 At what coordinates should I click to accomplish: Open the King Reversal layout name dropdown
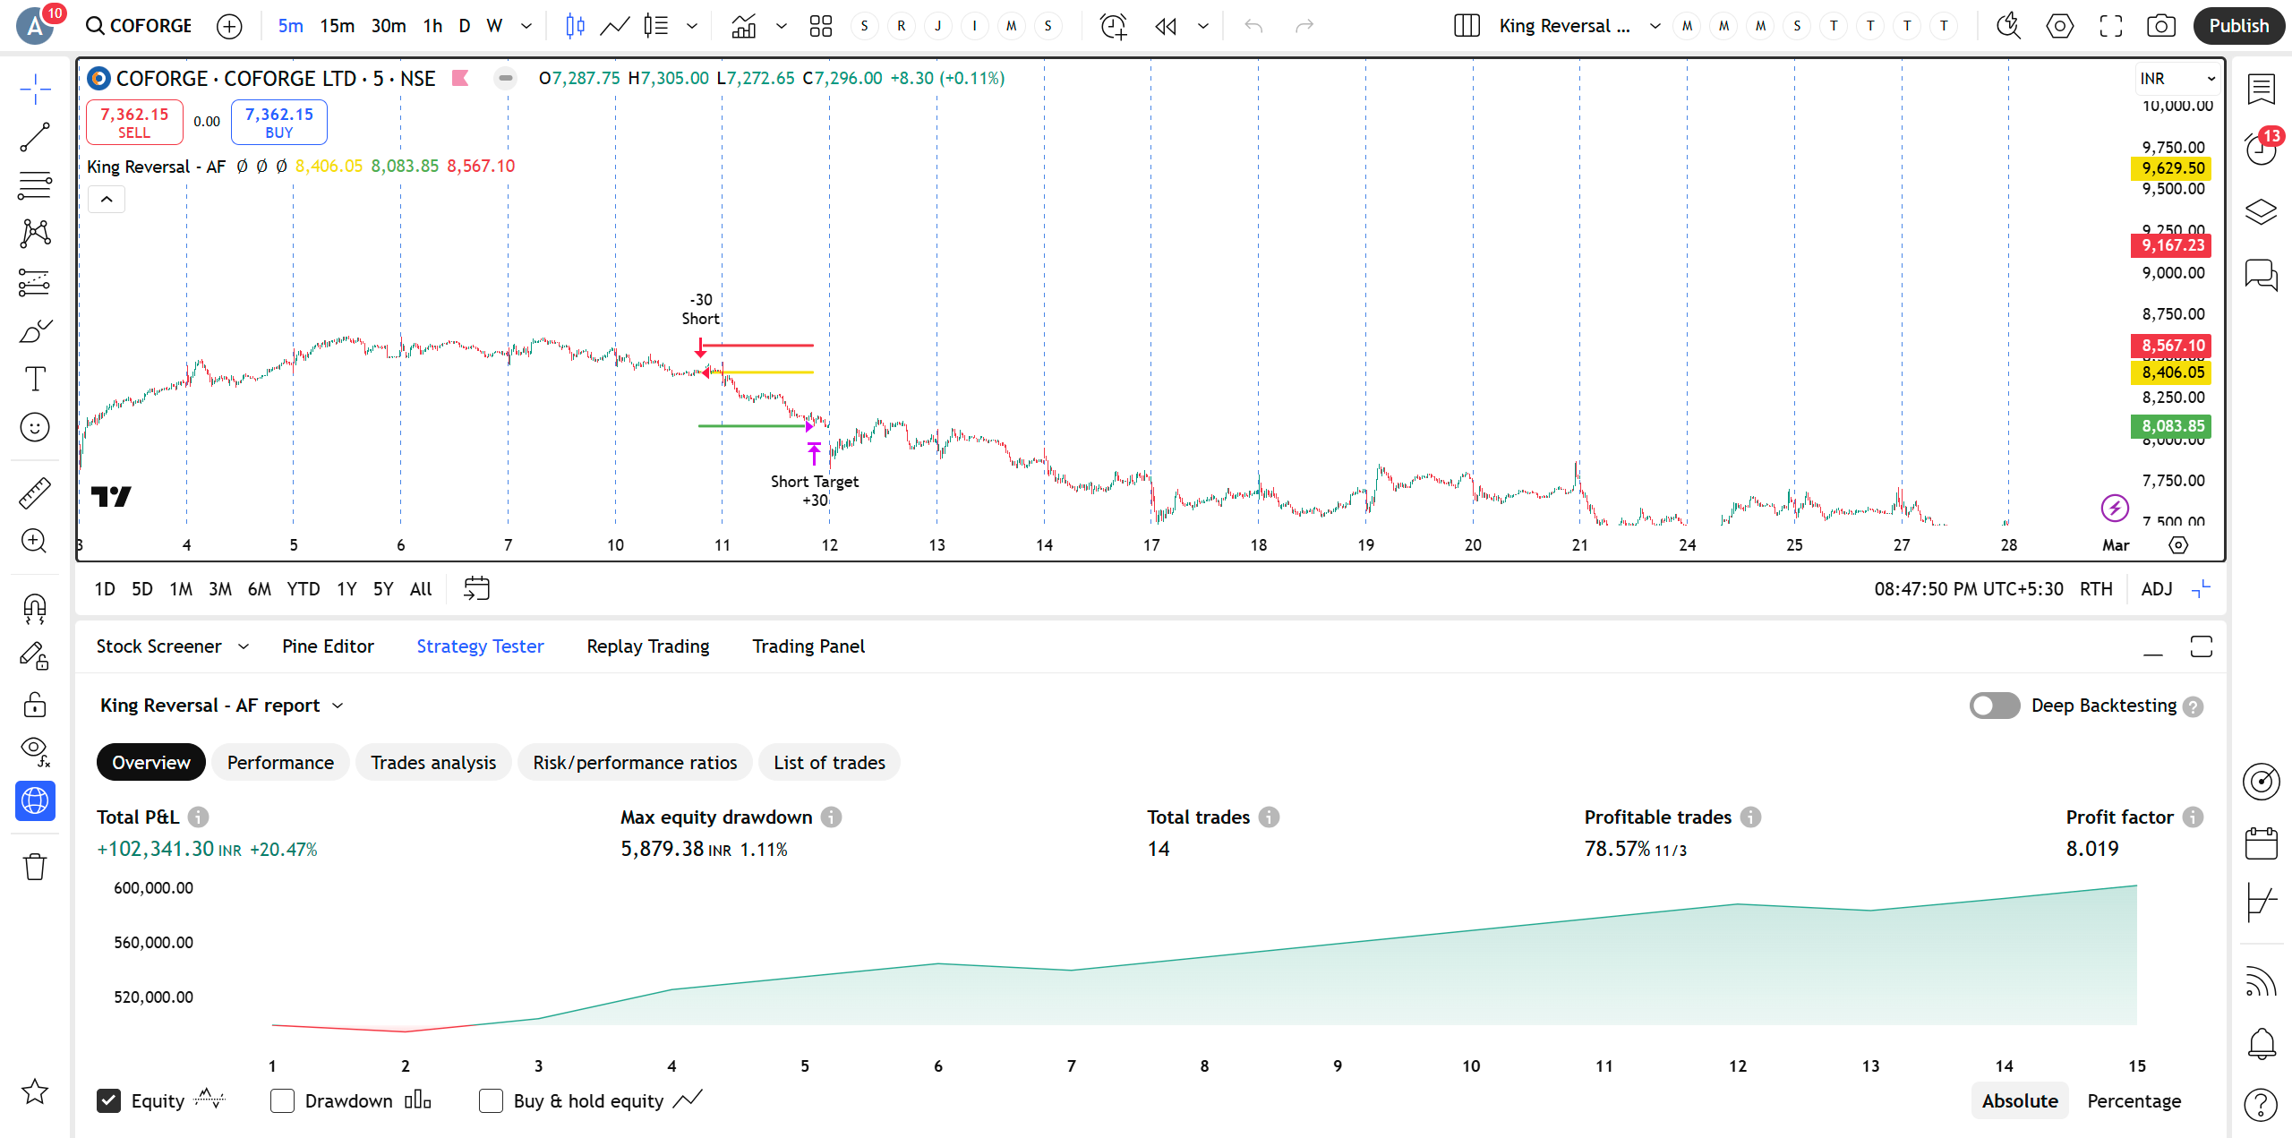(x=1655, y=26)
